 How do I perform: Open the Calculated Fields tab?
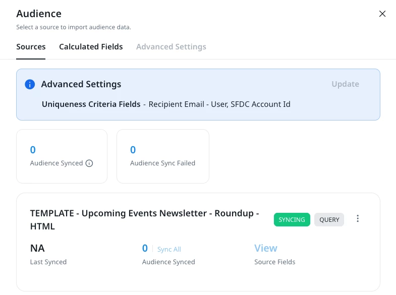click(91, 47)
